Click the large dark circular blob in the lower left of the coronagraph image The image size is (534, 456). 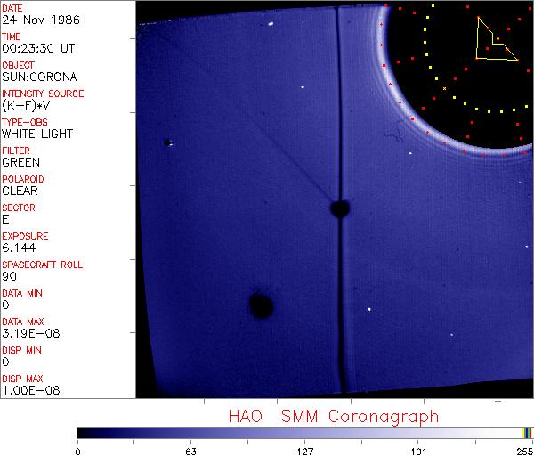point(261,305)
